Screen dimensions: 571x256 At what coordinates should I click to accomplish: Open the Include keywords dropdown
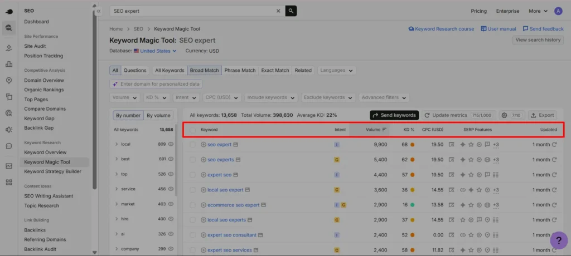click(272, 97)
